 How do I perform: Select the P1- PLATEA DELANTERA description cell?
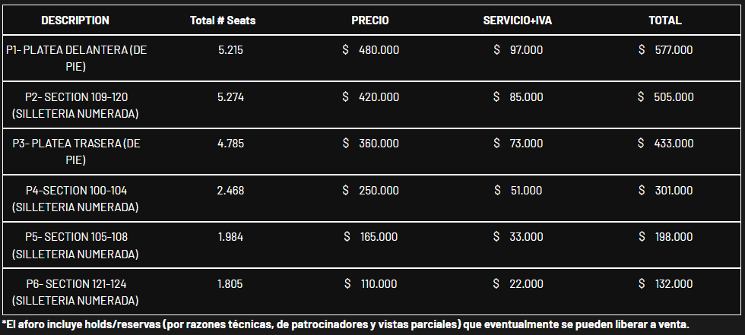(76, 58)
